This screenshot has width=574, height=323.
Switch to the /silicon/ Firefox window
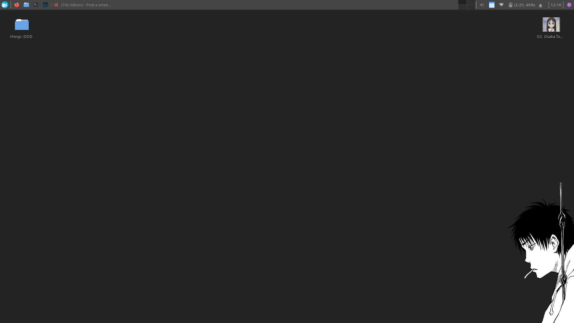point(83,5)
